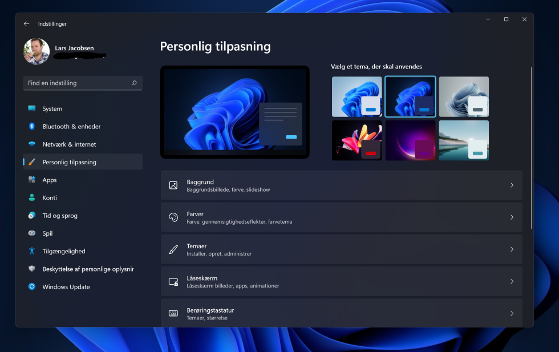Click the Bluetooth icon in sidebar

[x=32, y=126]
